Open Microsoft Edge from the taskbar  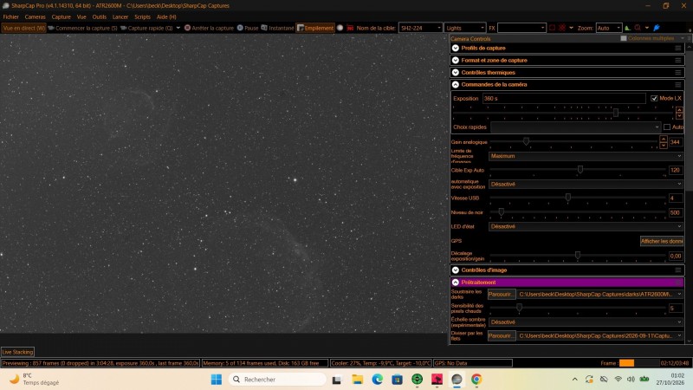pos(378,380)
